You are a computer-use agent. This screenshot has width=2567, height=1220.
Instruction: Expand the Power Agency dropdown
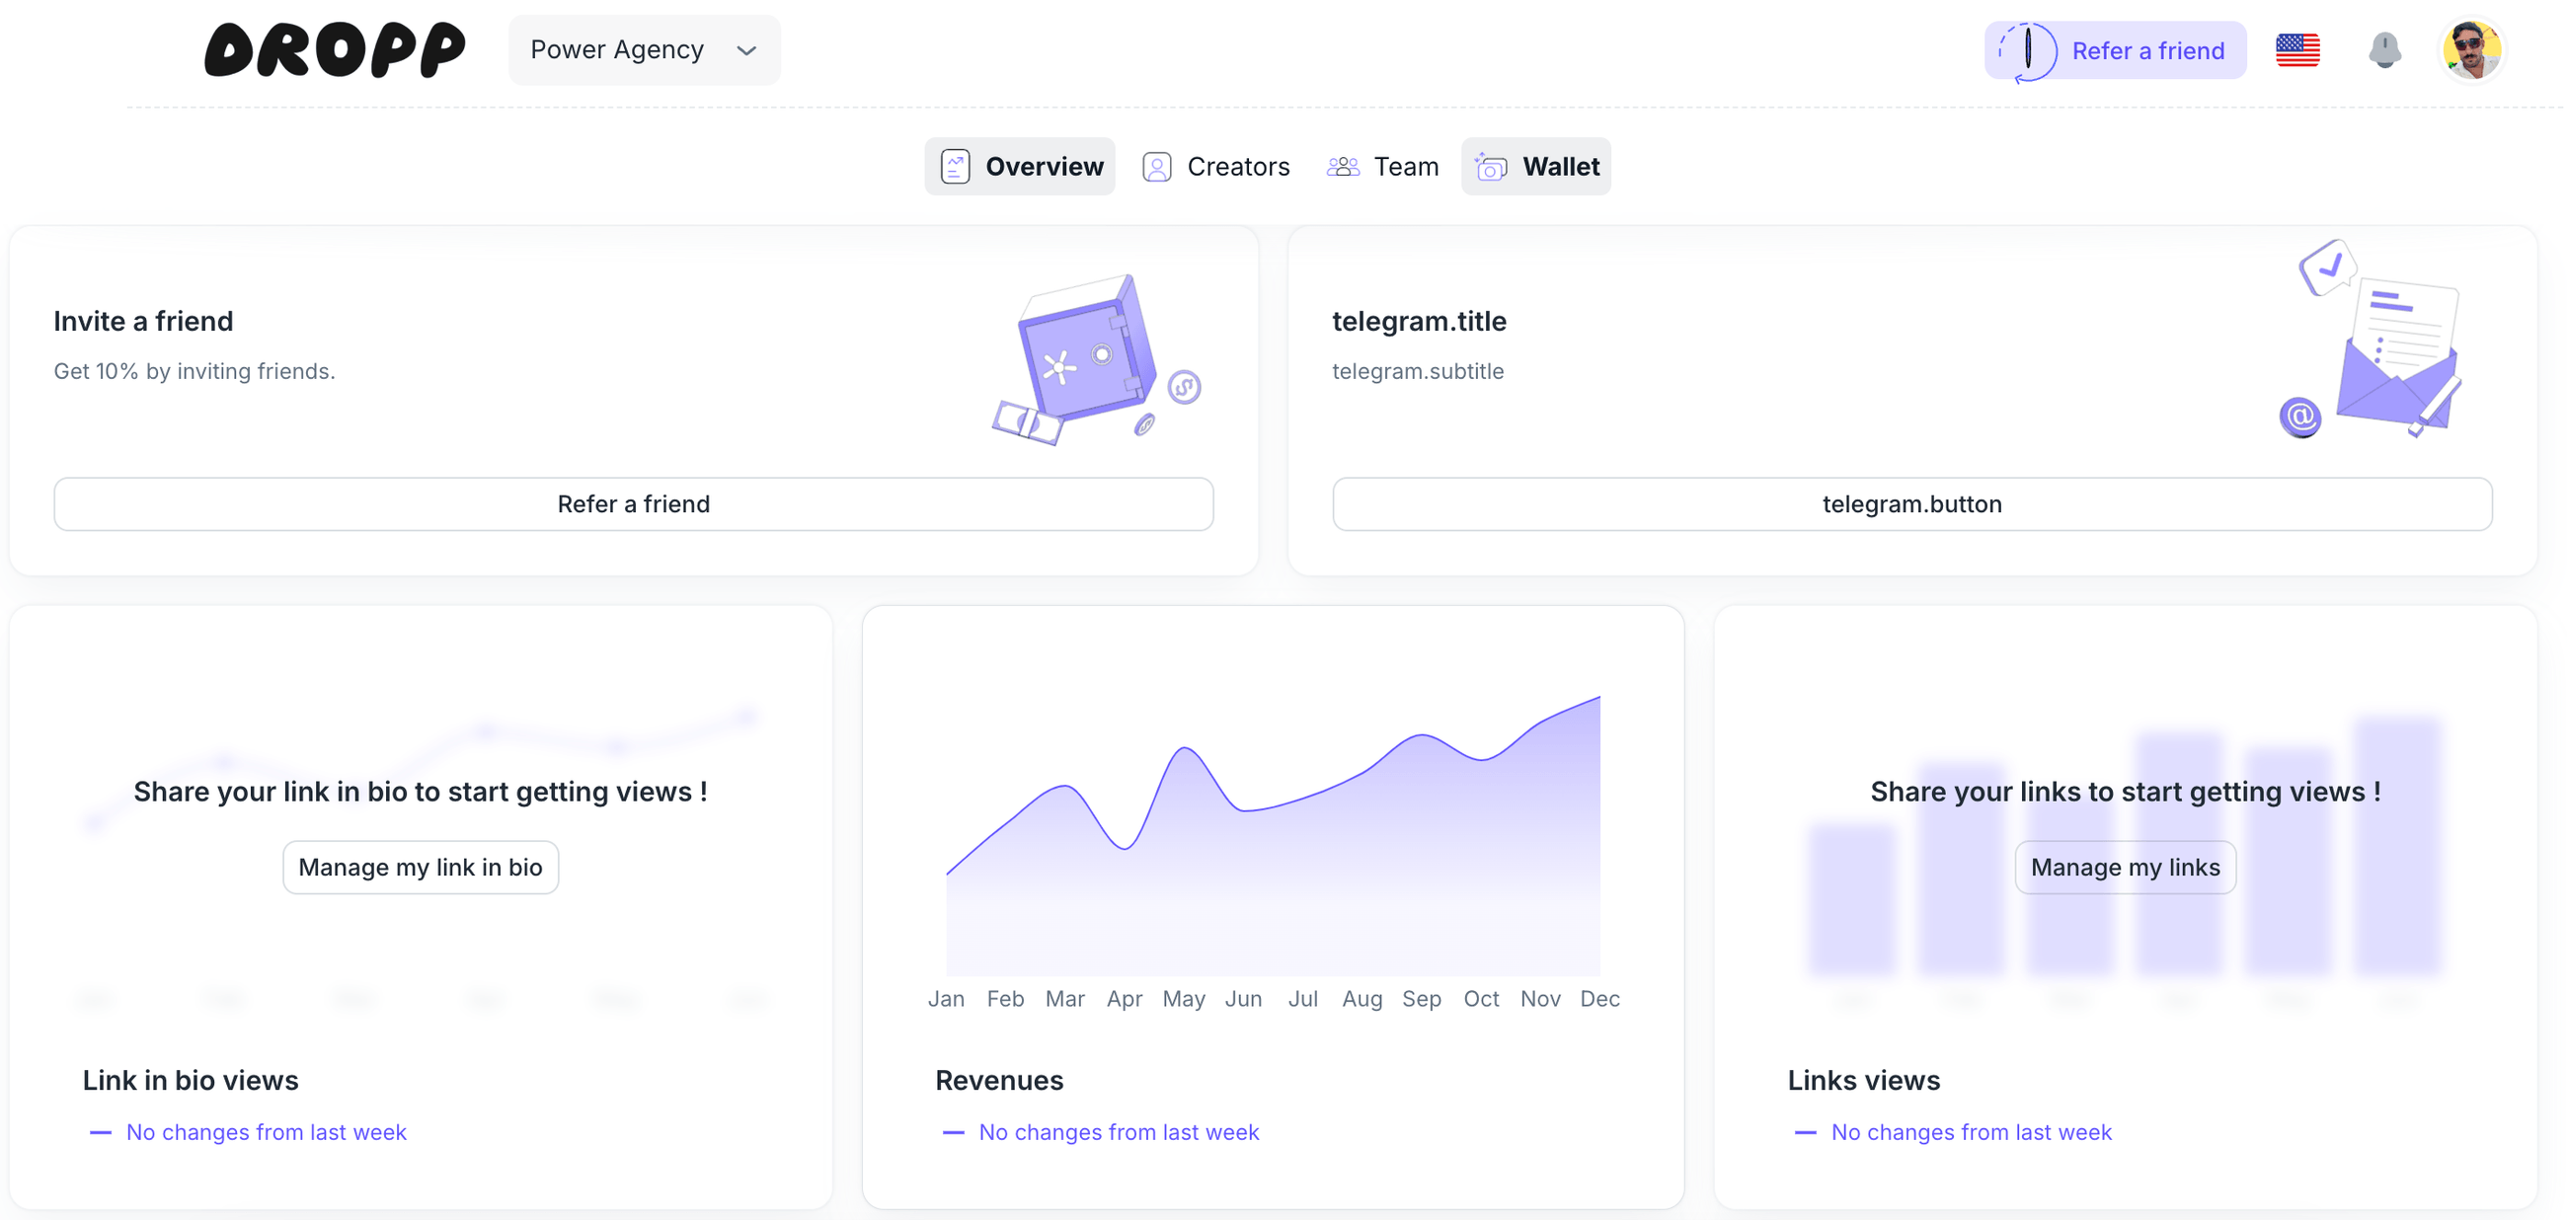[x=617, y=49]
